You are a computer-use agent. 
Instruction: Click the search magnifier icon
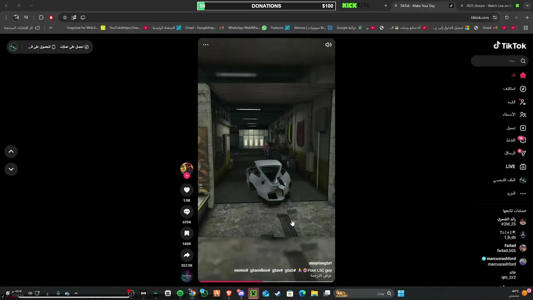point(523,61)
